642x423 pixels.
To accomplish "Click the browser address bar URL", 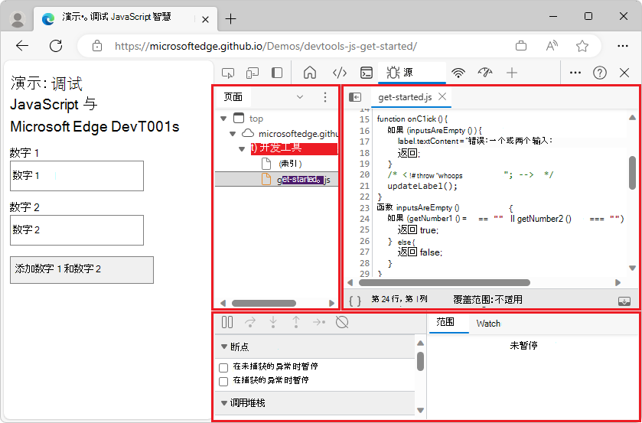I will pyautogui.click(x=266, y=46).
